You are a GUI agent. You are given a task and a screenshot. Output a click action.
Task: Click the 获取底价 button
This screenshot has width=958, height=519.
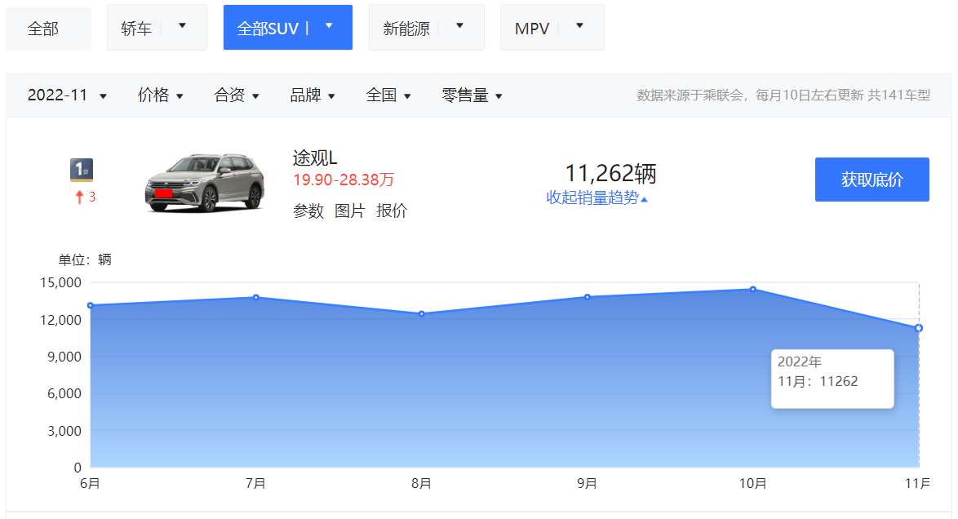pos(872,179)
